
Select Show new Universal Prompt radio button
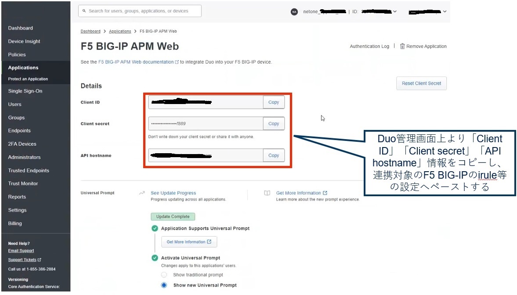[164, 285]
